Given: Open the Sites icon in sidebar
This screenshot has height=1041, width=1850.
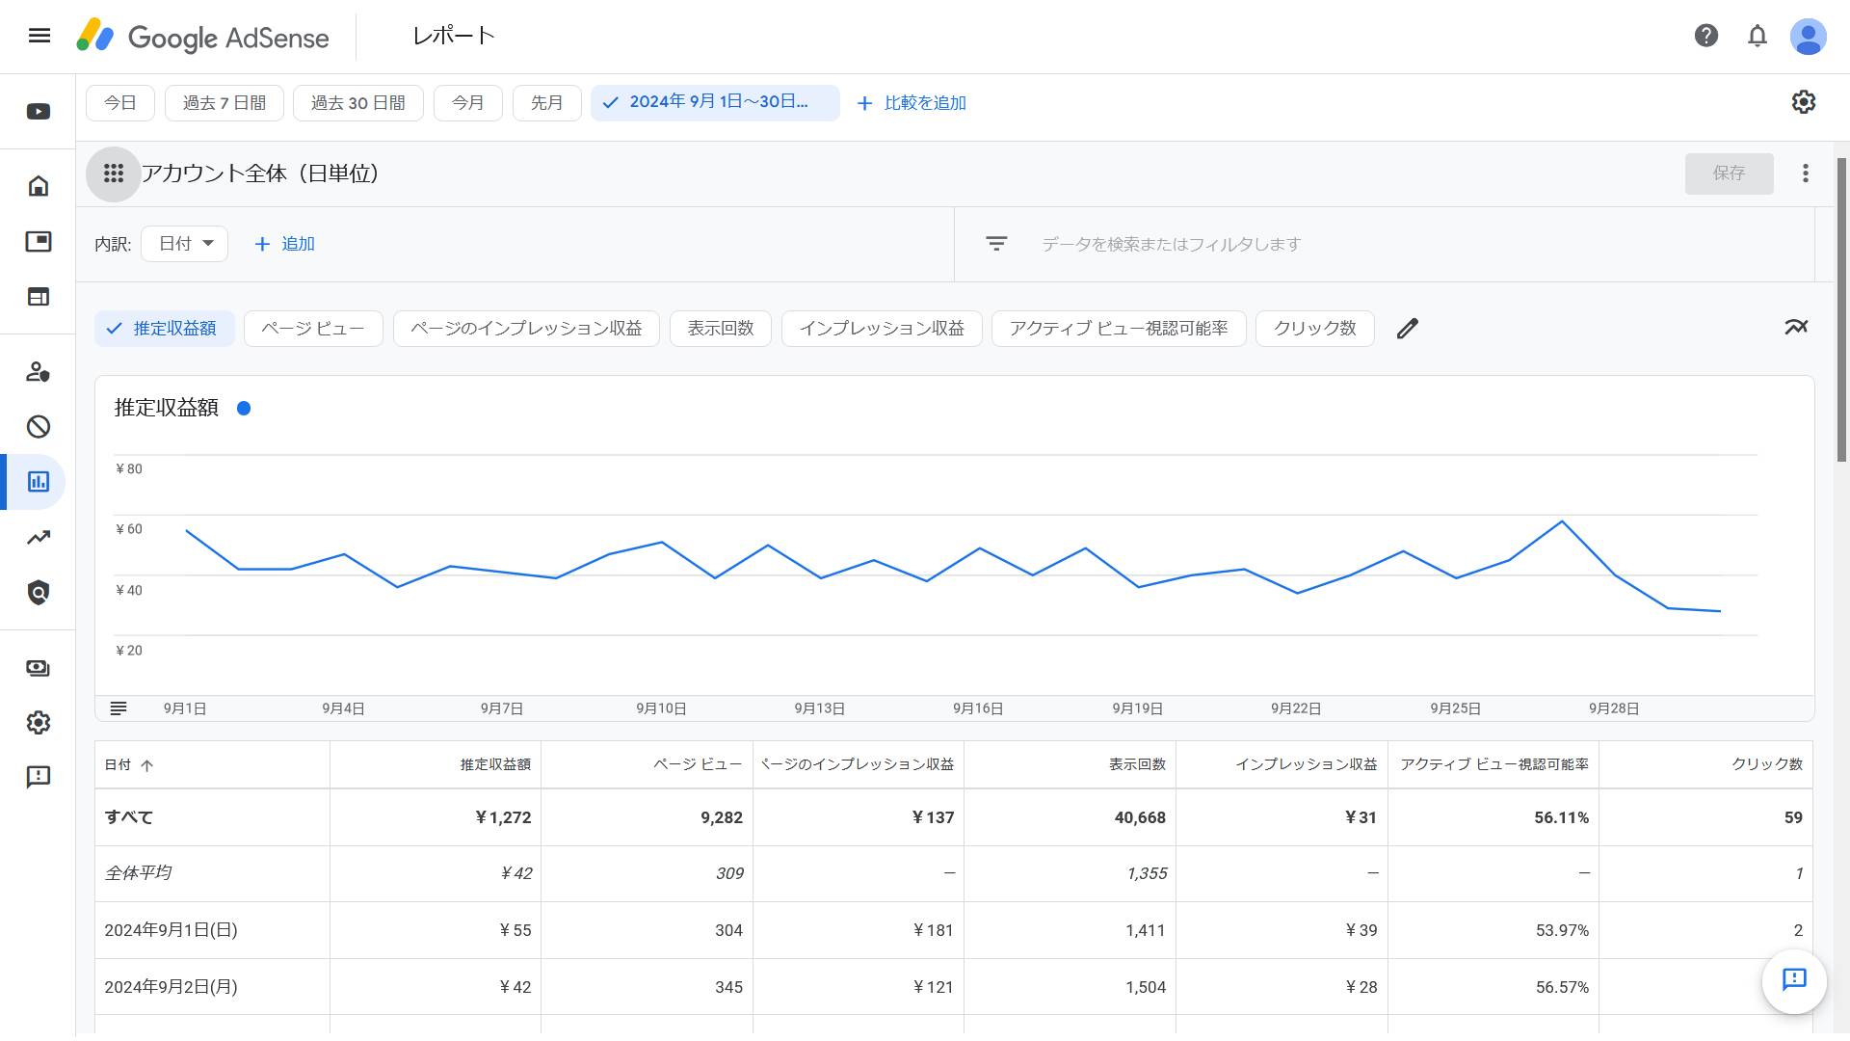Looking at the screenshot, I should coord(39,297).
